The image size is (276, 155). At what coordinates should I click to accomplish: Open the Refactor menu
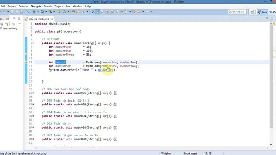click(x=23, y=6)
